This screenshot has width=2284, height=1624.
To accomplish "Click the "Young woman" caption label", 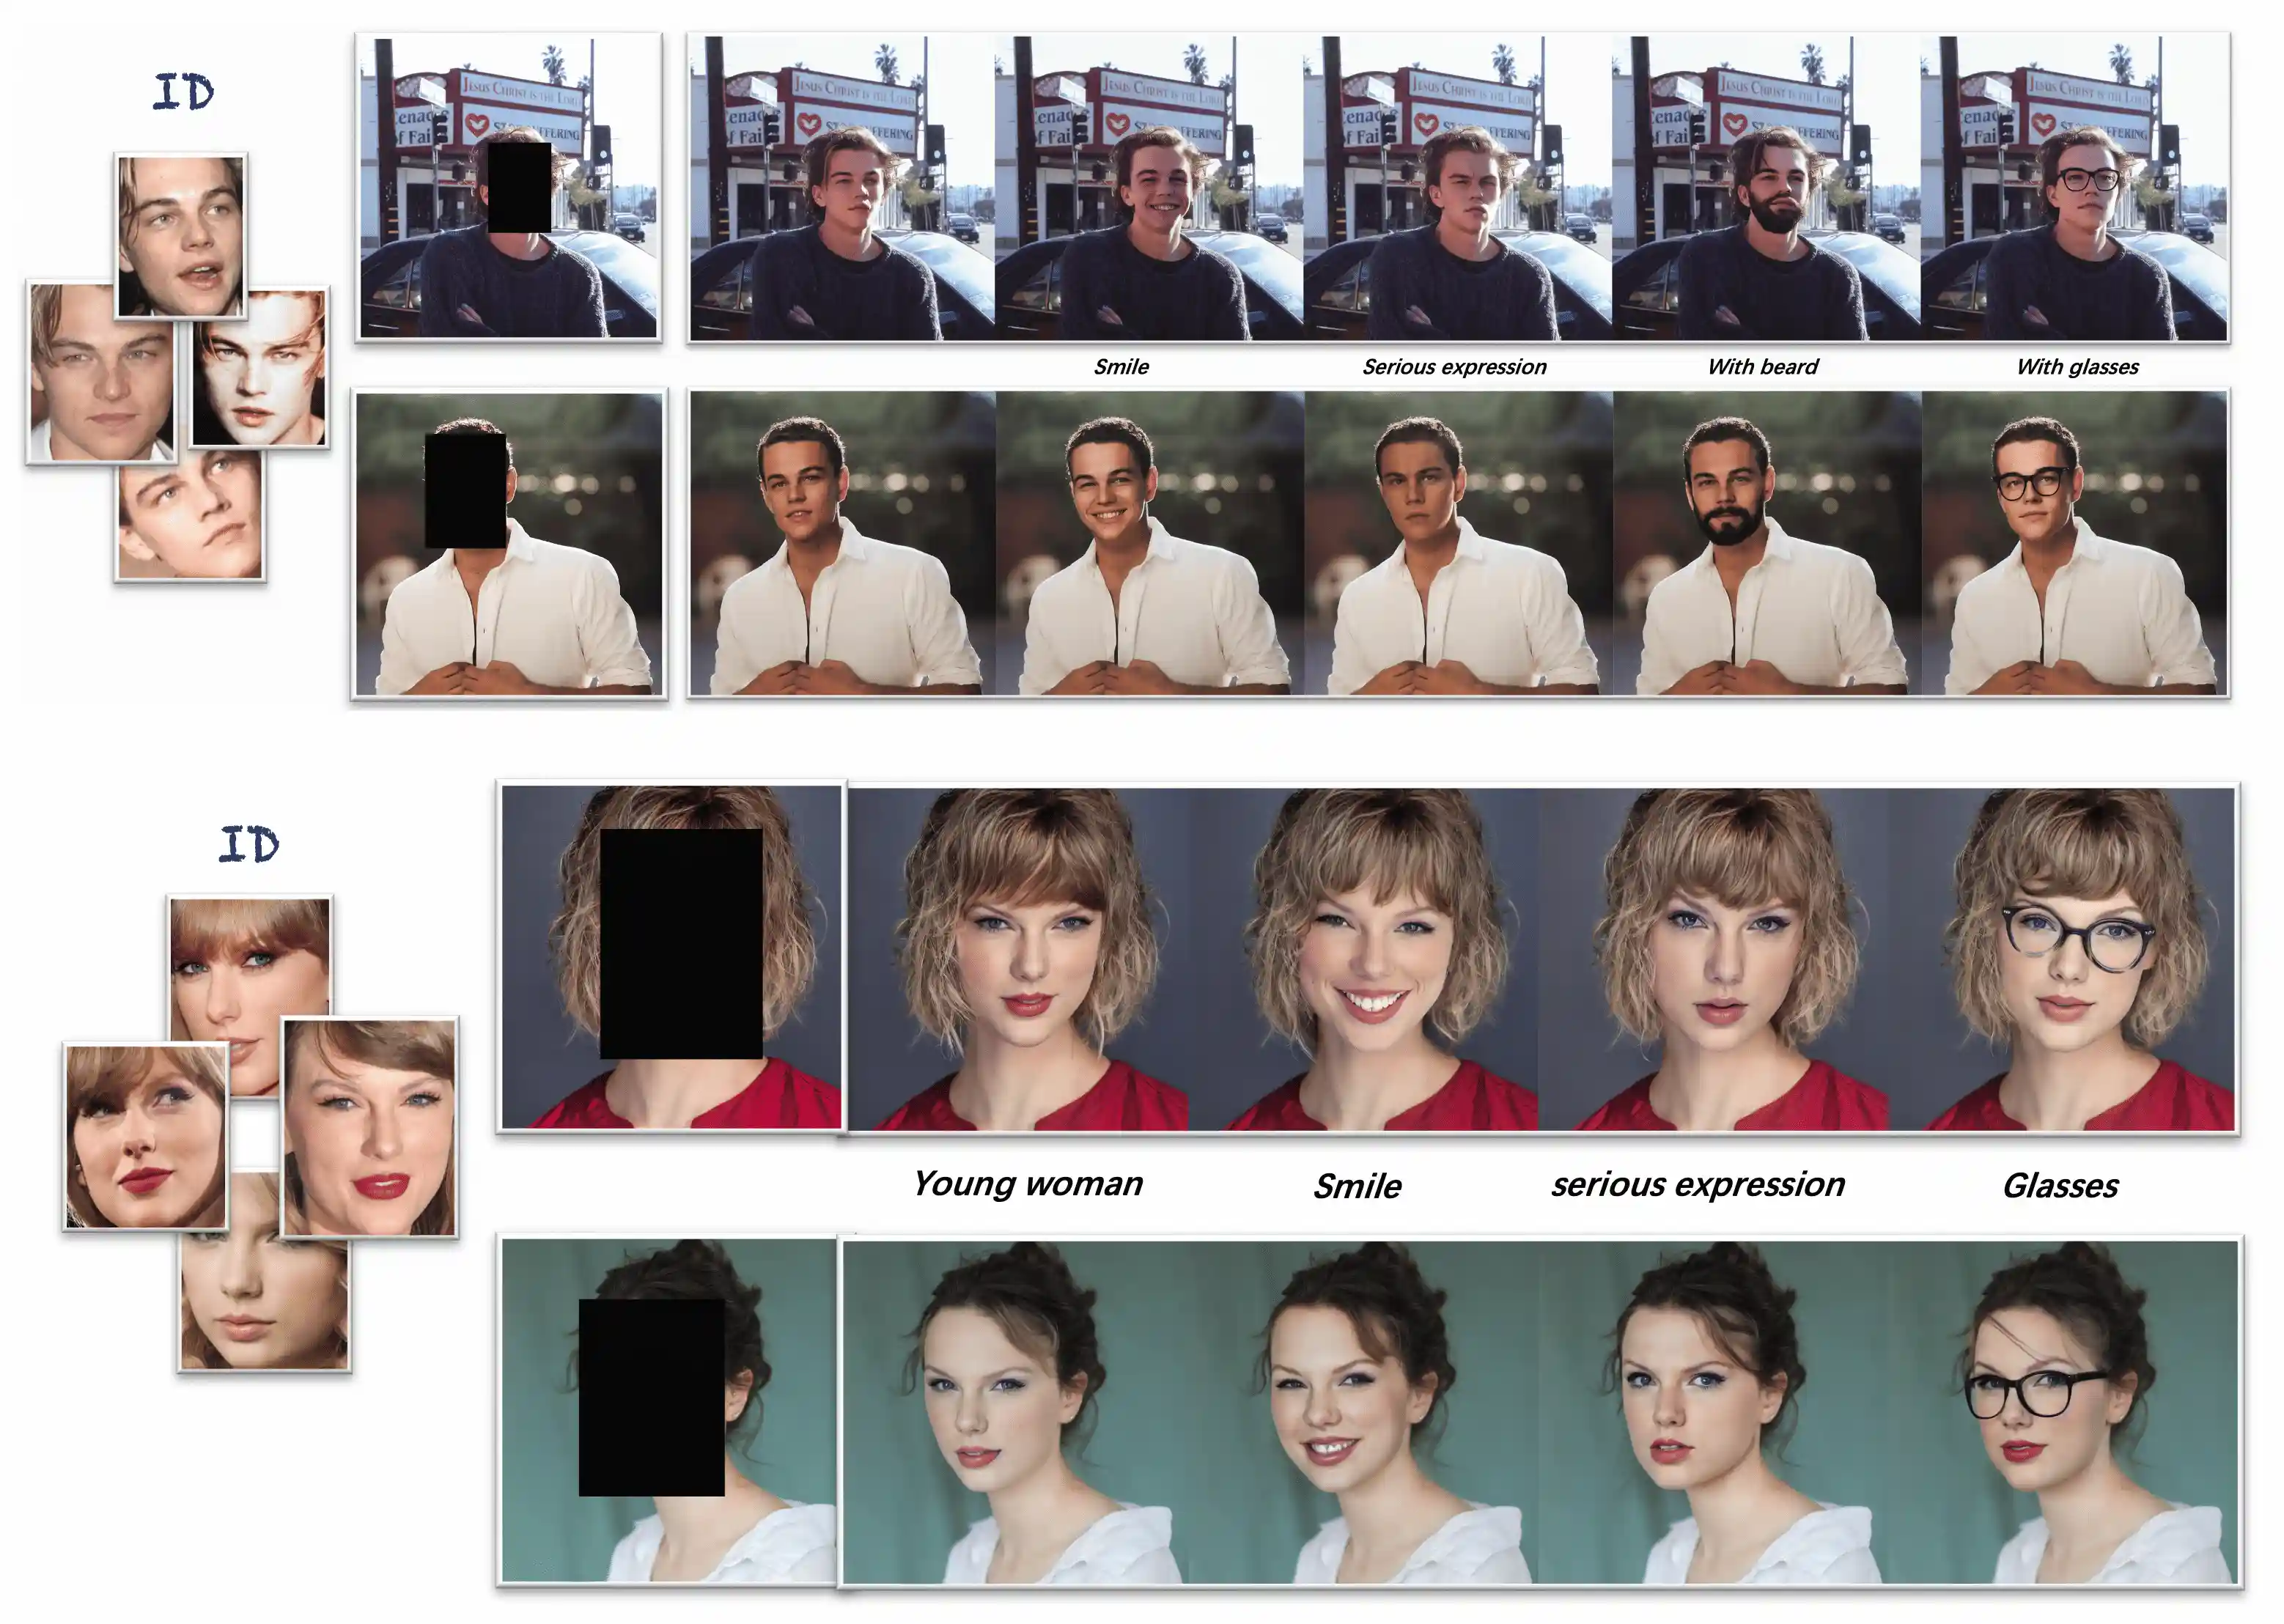I will click(x=1027, y=1184).
